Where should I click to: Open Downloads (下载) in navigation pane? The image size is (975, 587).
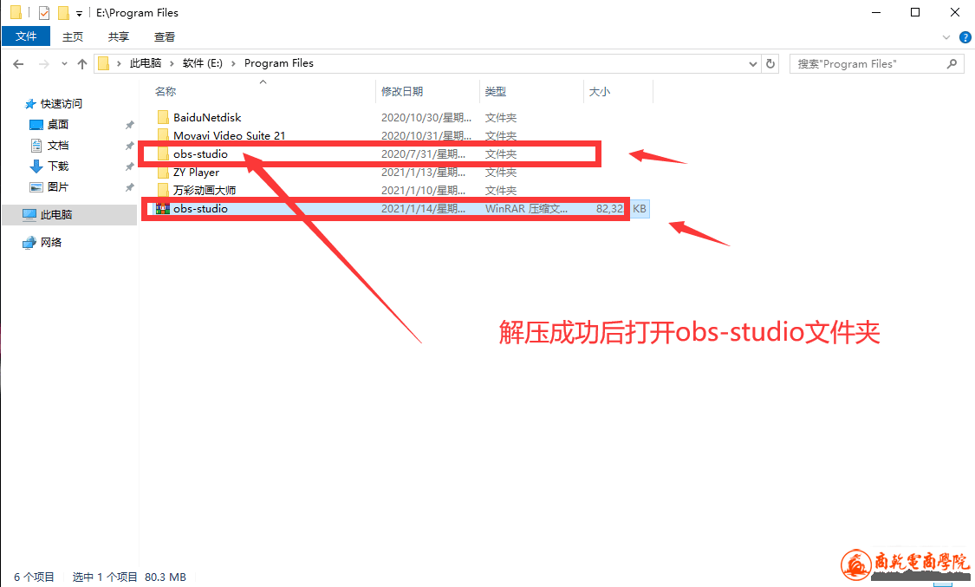click(x=58, y=166)
